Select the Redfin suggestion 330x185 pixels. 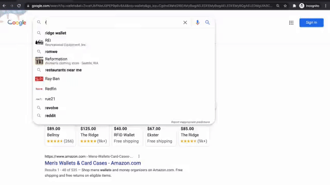(x=124, y=89)
